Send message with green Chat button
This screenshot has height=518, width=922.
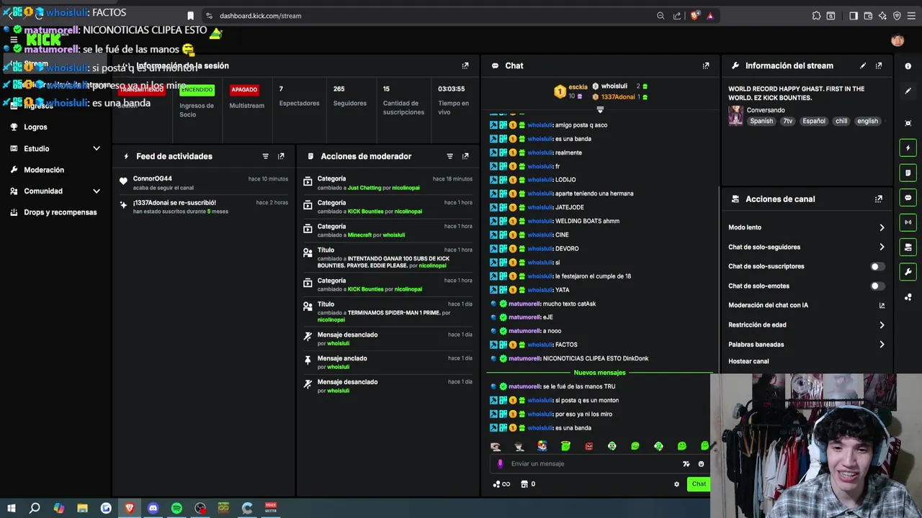click(x=699, y=484)
